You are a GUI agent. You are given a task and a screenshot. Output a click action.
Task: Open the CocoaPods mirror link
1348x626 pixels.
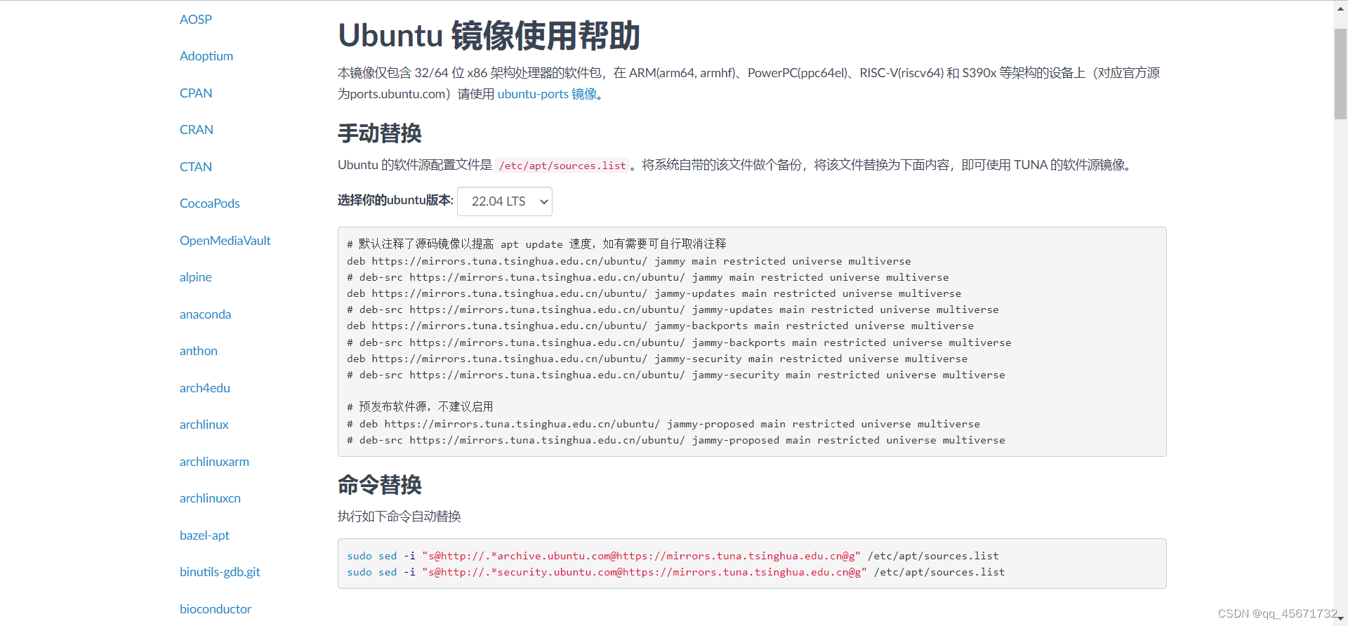[210, 204]
